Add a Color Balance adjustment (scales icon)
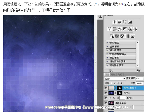This screenshot has height=112, width=148. click(x=120, y=29)
